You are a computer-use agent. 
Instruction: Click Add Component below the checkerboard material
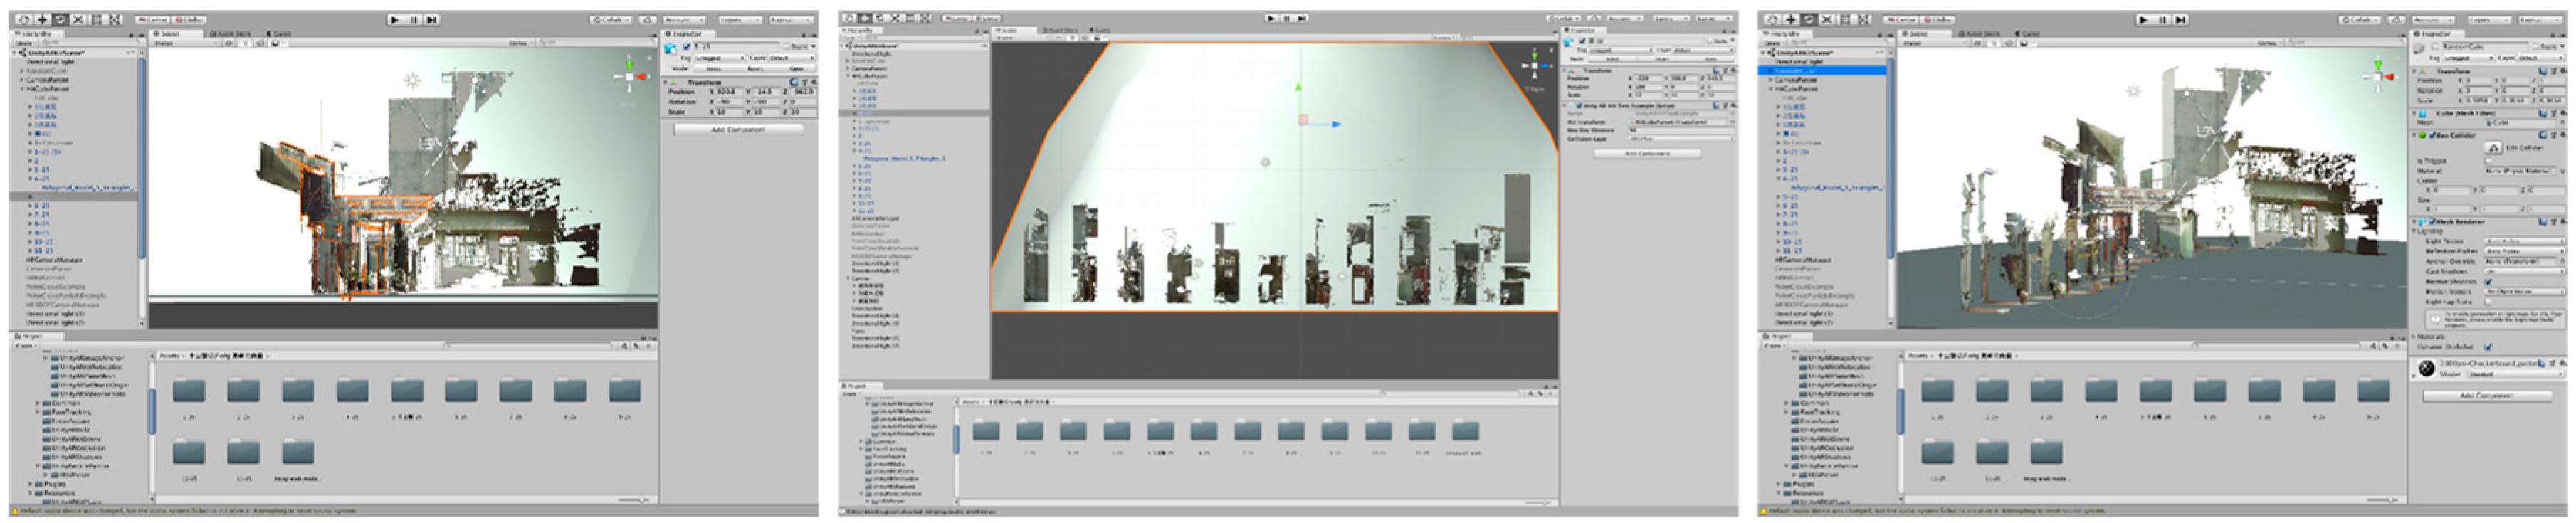2486,396
